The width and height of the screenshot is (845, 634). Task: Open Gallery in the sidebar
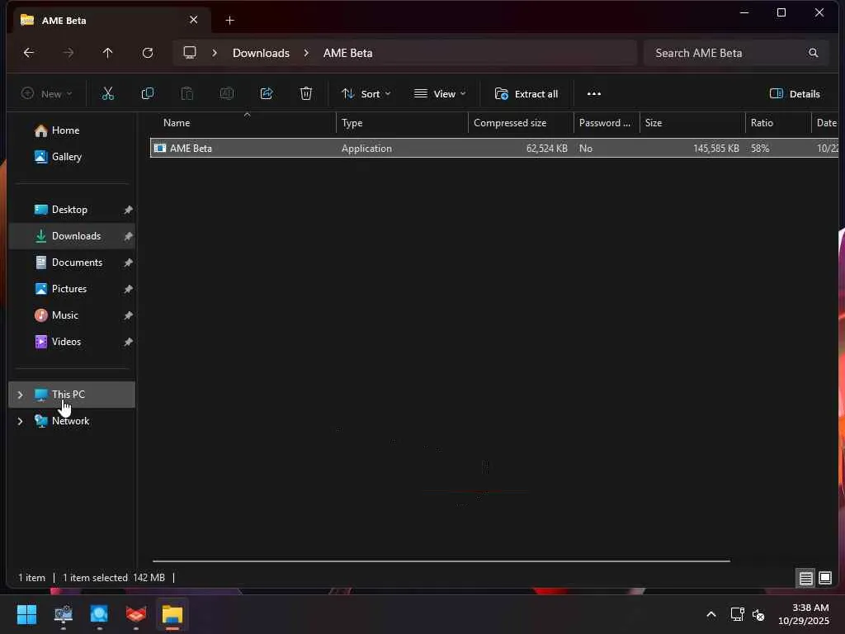click(72, 157)
